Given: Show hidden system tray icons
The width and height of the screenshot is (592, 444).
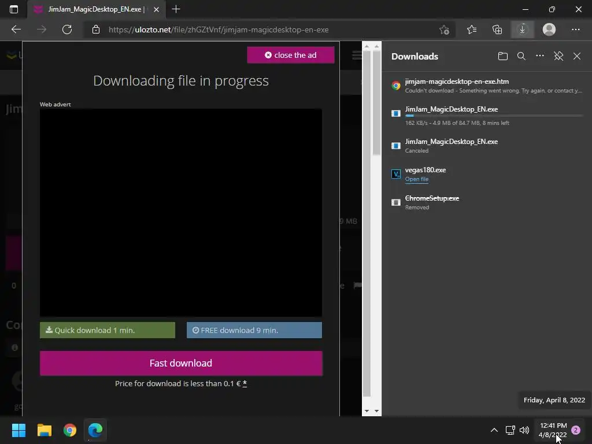Looking at the screenshot, I should [x=494, y=430].
